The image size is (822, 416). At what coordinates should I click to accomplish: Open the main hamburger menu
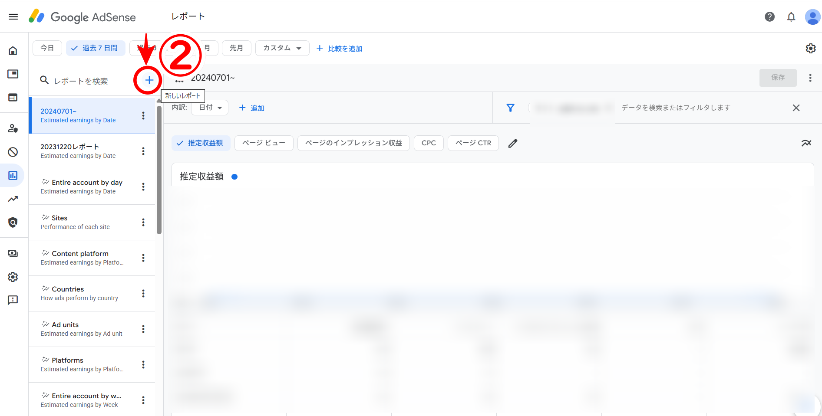(x=13, y=17)
